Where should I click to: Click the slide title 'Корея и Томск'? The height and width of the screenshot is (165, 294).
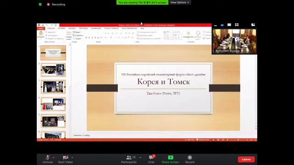coord(164,82)
